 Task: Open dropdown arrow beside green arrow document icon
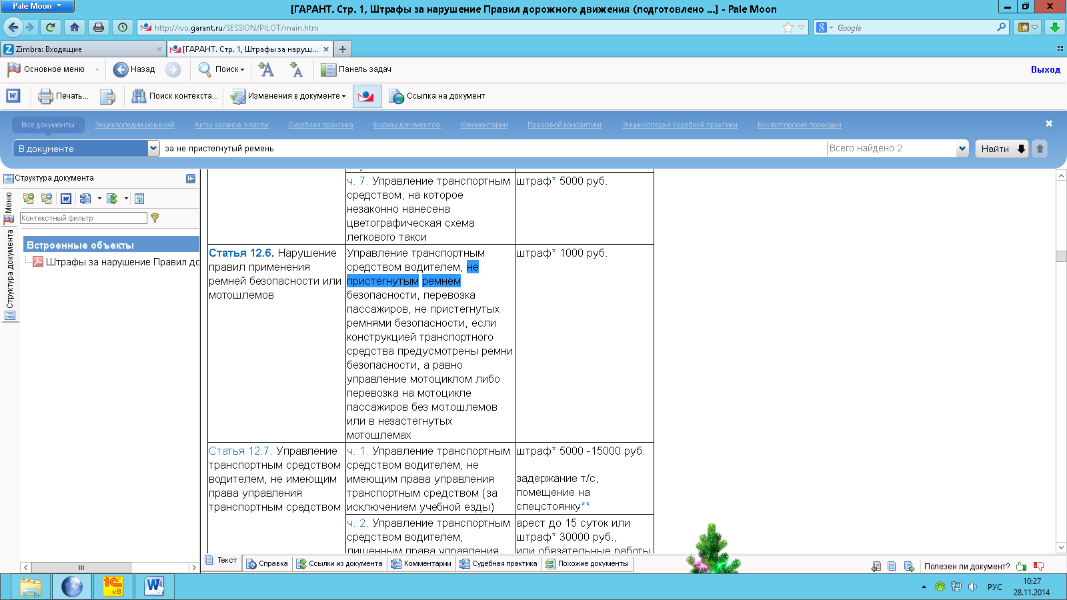point(126,199)
